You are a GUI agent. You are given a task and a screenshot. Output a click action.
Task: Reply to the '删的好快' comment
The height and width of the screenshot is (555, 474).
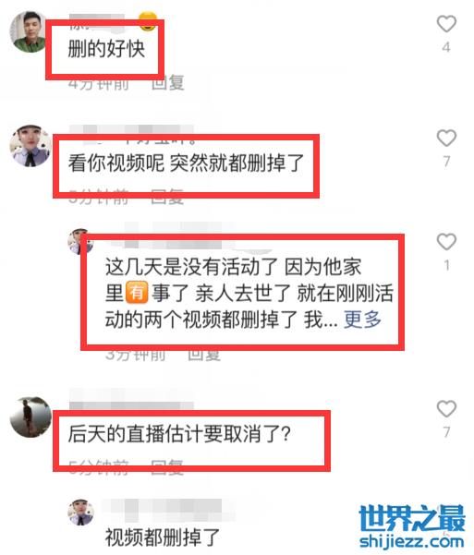click(168, 83)
